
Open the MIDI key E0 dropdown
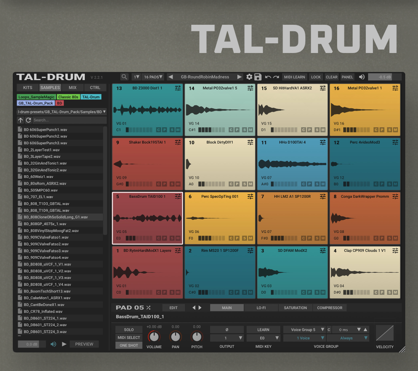264,338
